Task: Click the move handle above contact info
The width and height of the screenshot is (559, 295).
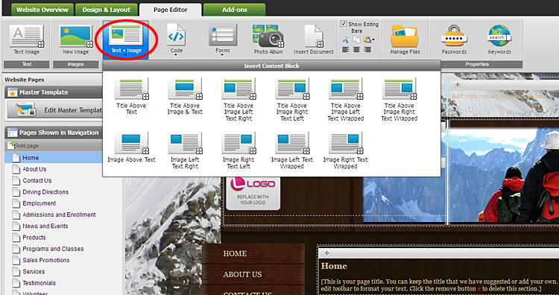Action: coord(458,85)
